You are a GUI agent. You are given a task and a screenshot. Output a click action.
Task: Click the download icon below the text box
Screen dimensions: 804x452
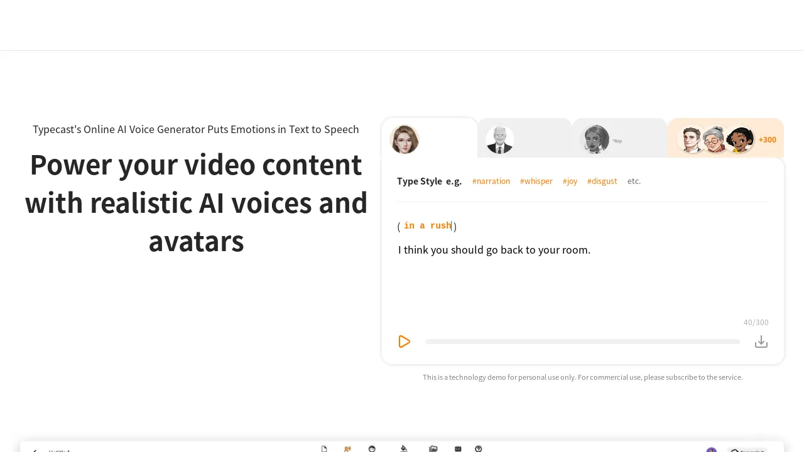coord(761,341)
